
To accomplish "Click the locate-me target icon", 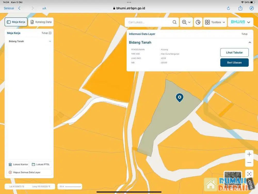I will (x=249, y=174).
